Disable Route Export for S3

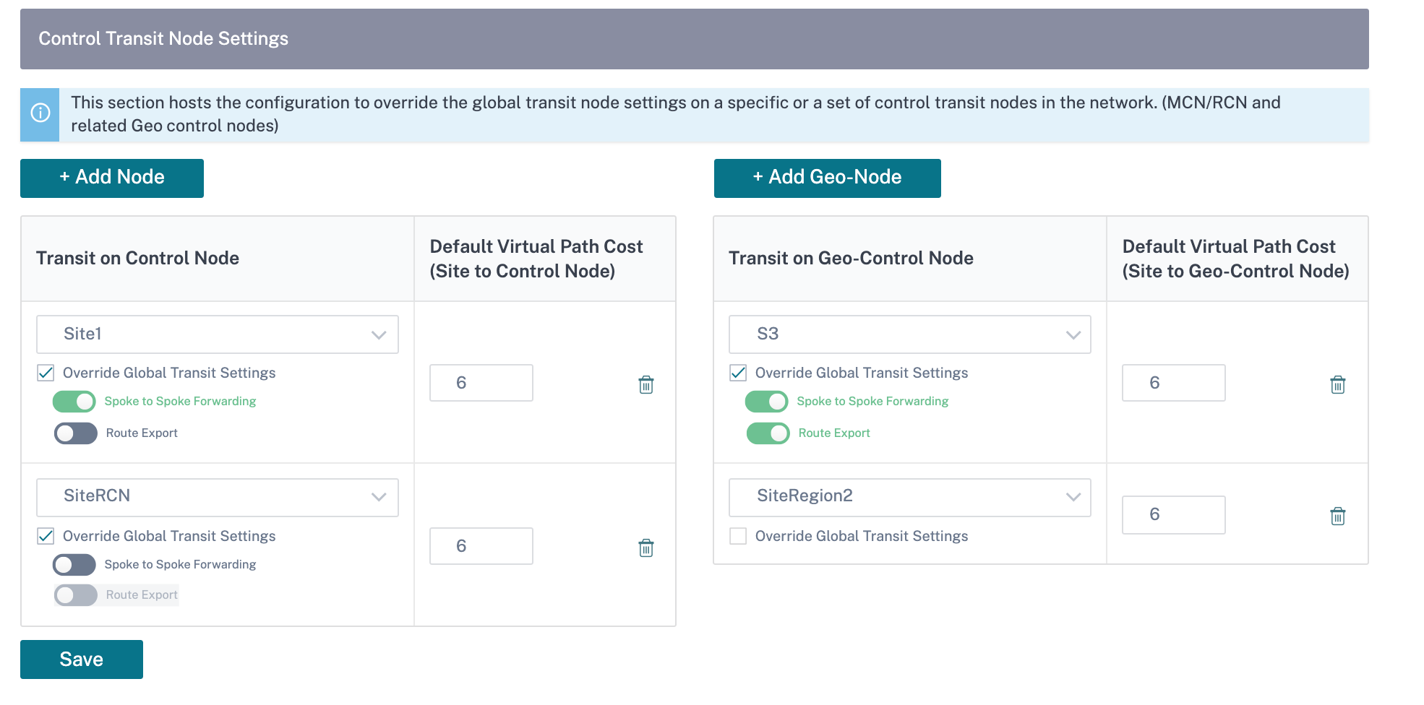click(768, 433)
